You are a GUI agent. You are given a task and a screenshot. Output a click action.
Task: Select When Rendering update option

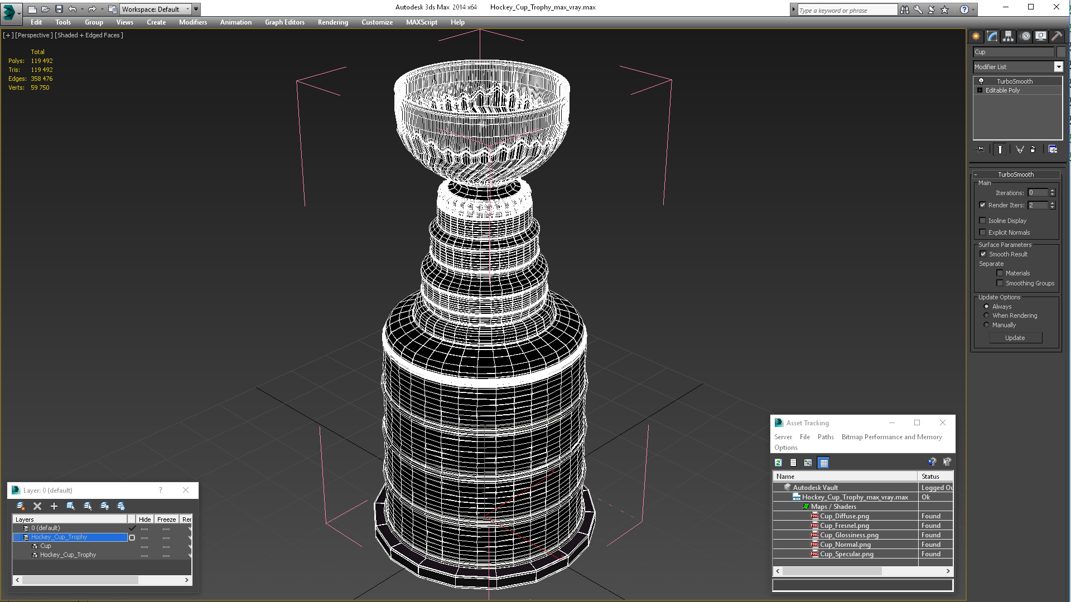pos(986,315)
